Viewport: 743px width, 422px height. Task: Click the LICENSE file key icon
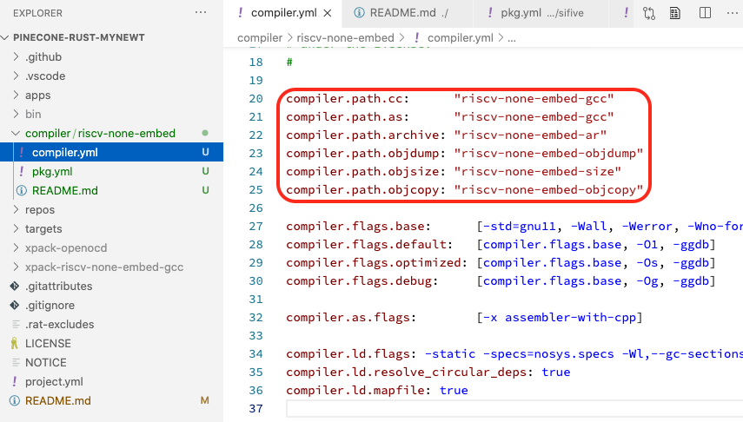pyautogui.click(x=14, y=344)
